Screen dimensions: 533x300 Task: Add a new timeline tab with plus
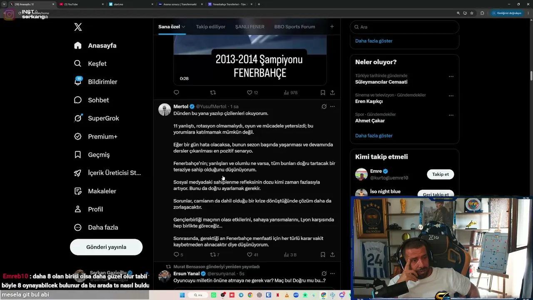pos(332,27)
